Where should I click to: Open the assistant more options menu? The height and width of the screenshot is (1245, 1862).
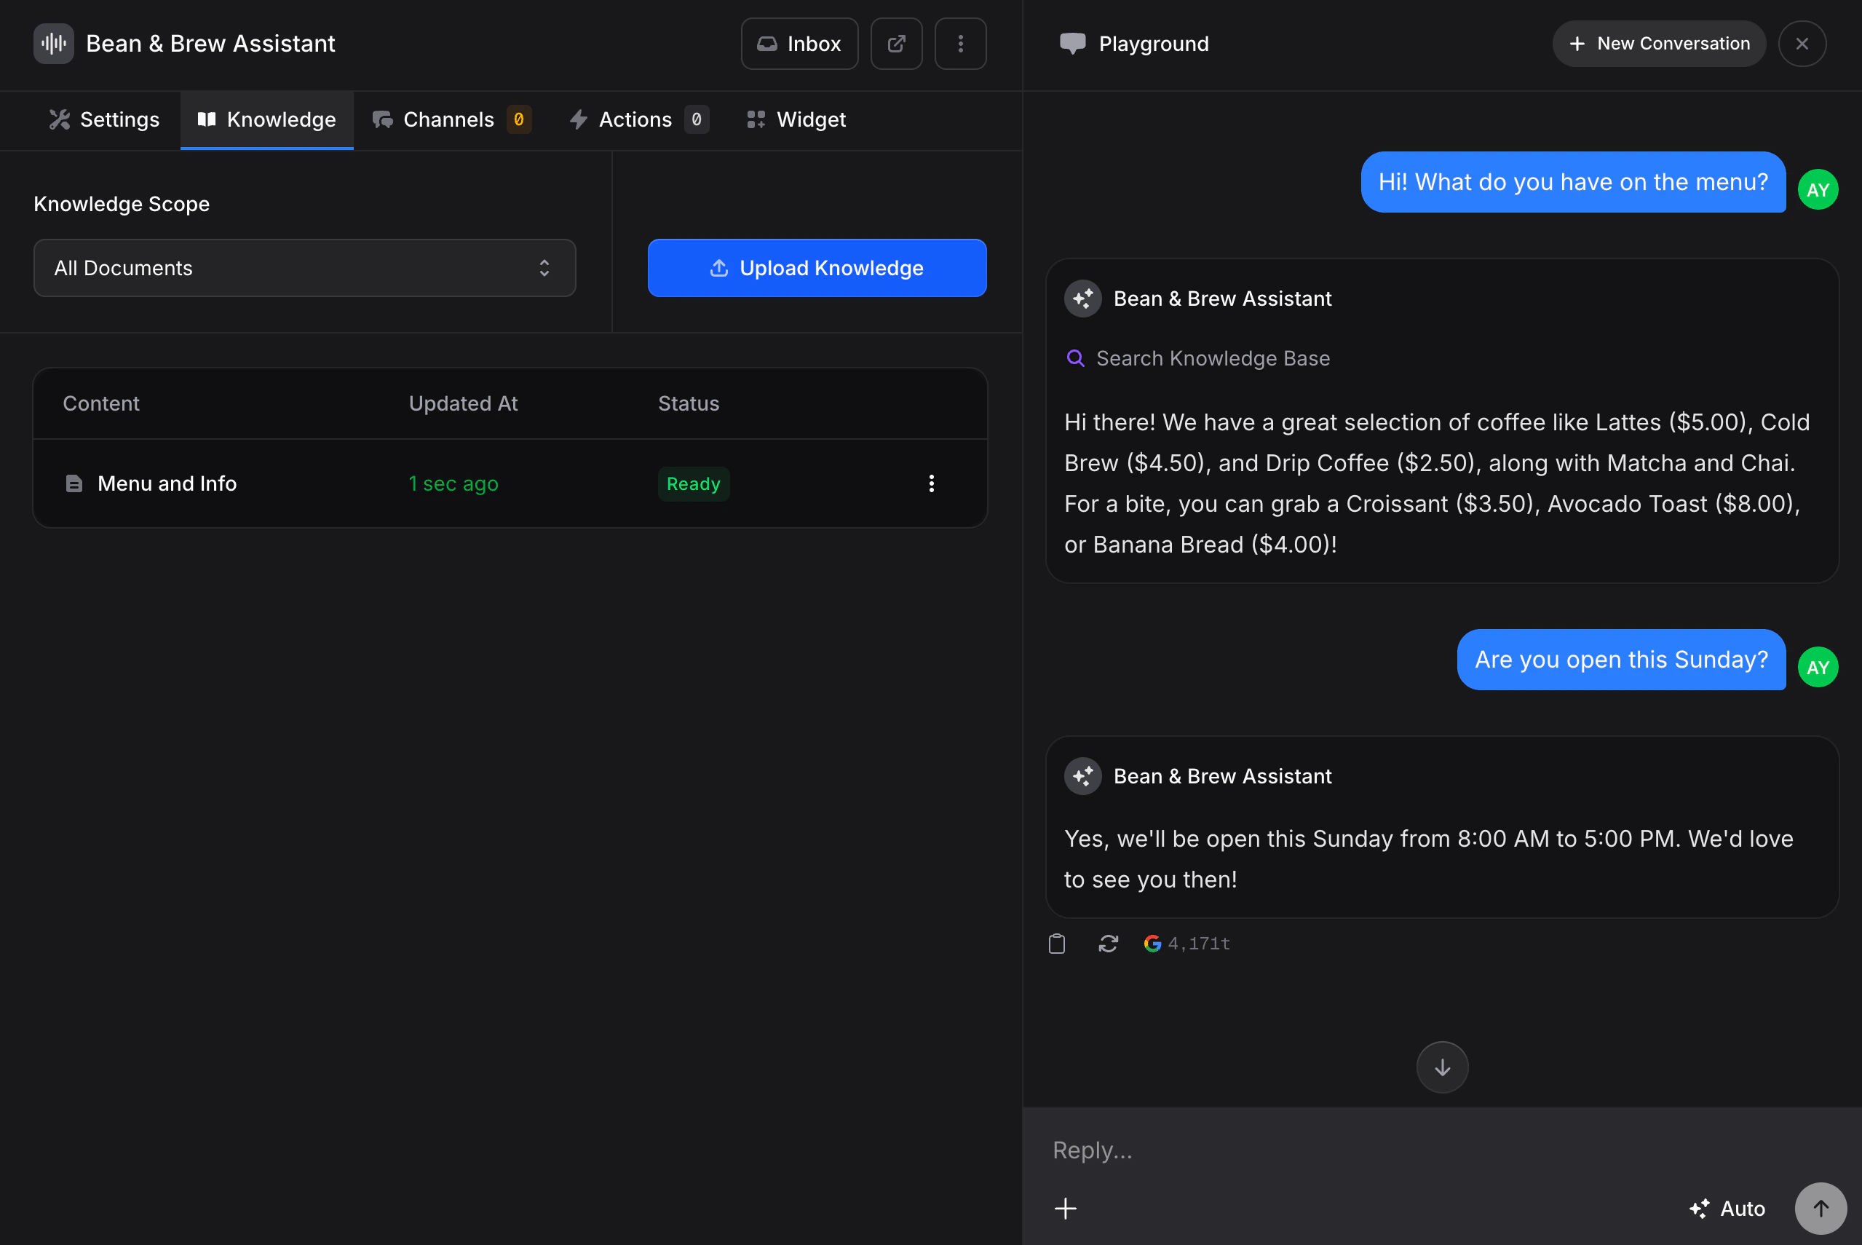tap(960, 44)
